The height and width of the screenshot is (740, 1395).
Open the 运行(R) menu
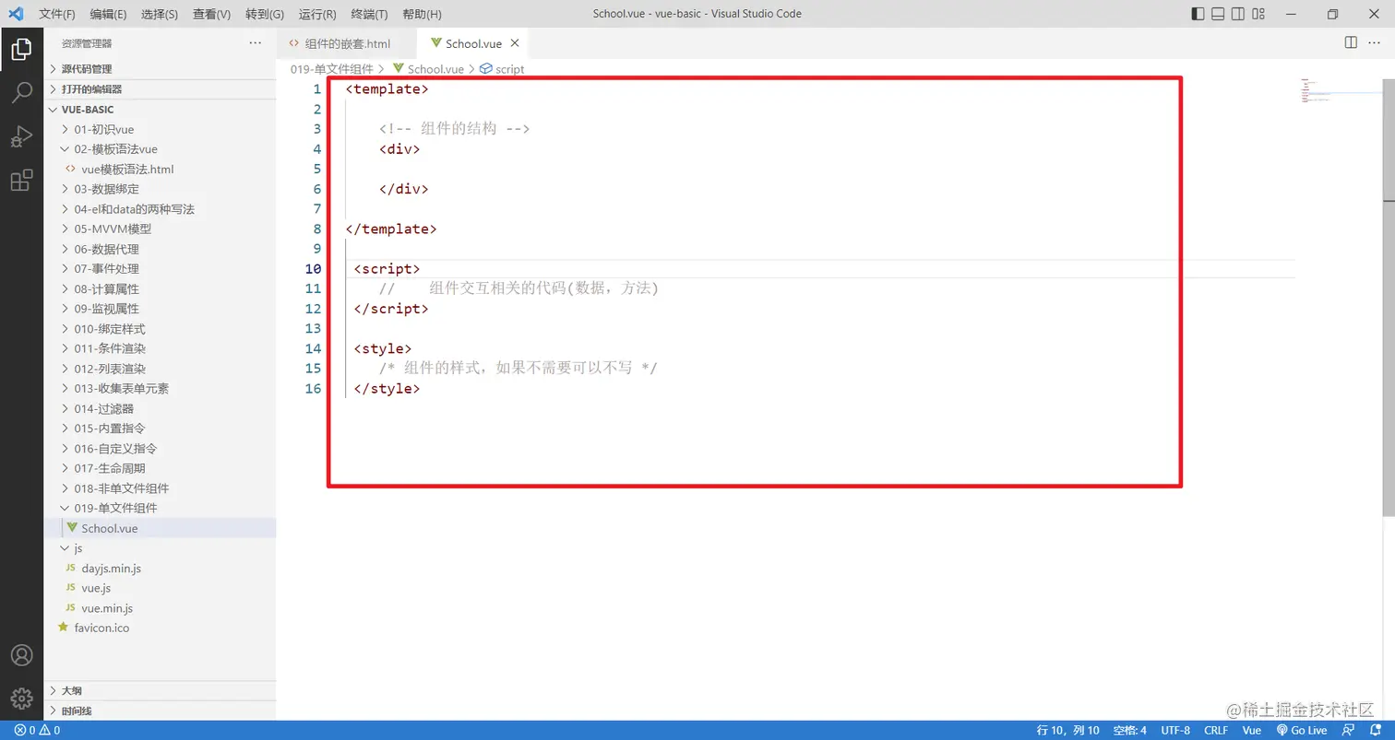pyautogui.click(x=317, y=14)
